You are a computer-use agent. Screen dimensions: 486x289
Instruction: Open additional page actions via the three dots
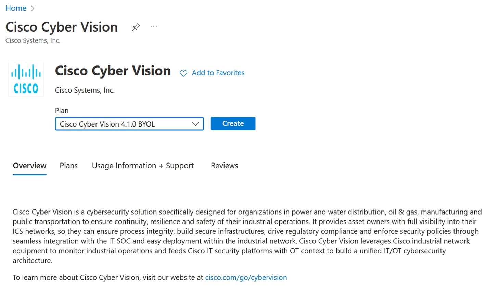tap(153, 27)
